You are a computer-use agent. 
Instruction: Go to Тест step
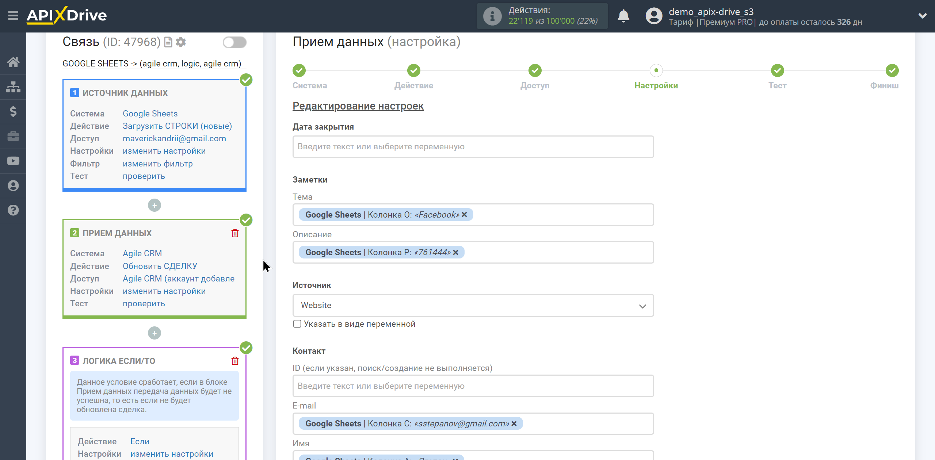coord(778,70)
